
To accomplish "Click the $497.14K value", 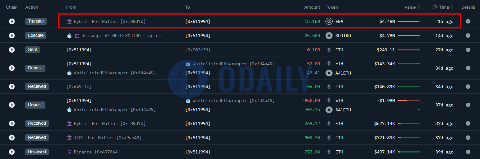I will tap(385, 152).
